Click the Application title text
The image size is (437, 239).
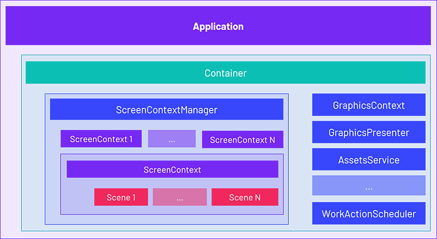tap(218, 27)
